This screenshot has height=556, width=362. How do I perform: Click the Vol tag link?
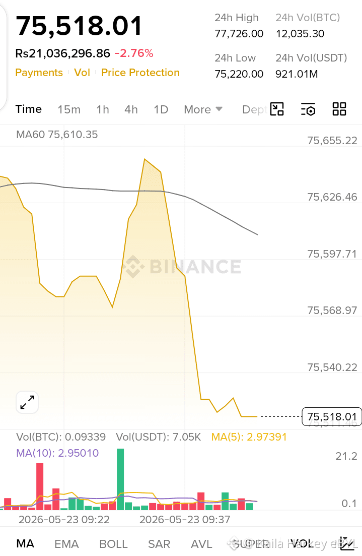tap(82, 73)
